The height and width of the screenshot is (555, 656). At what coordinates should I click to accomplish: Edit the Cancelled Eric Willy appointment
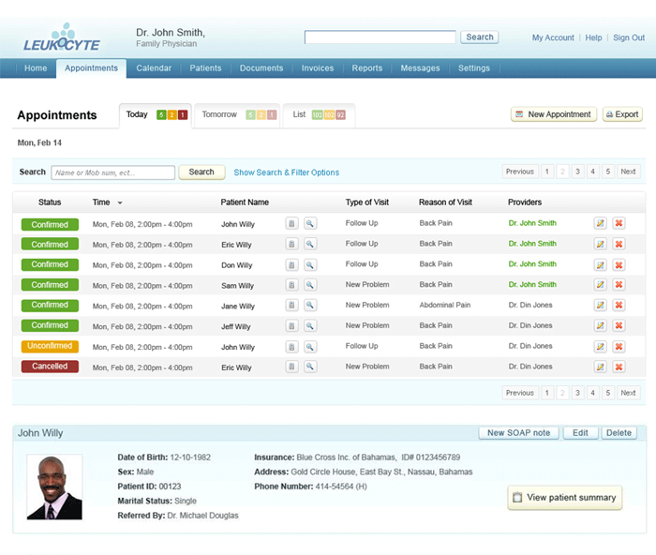[601, 367]
